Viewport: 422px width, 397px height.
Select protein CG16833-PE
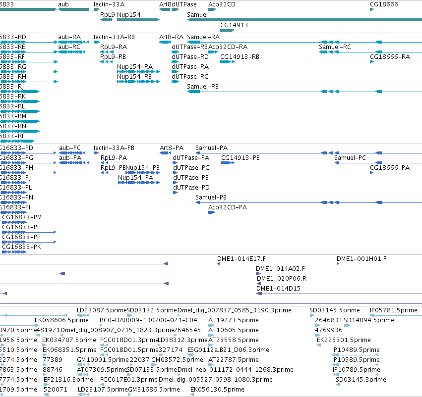pyautogui.click(x=21, y=227)
